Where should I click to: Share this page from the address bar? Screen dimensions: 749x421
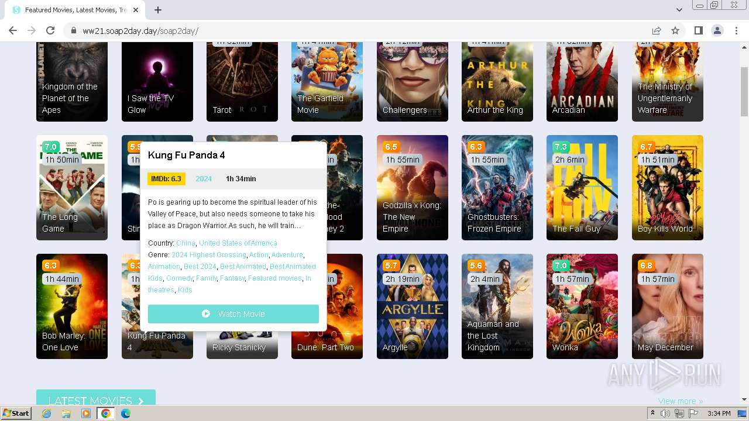click(x=657, y=31)
